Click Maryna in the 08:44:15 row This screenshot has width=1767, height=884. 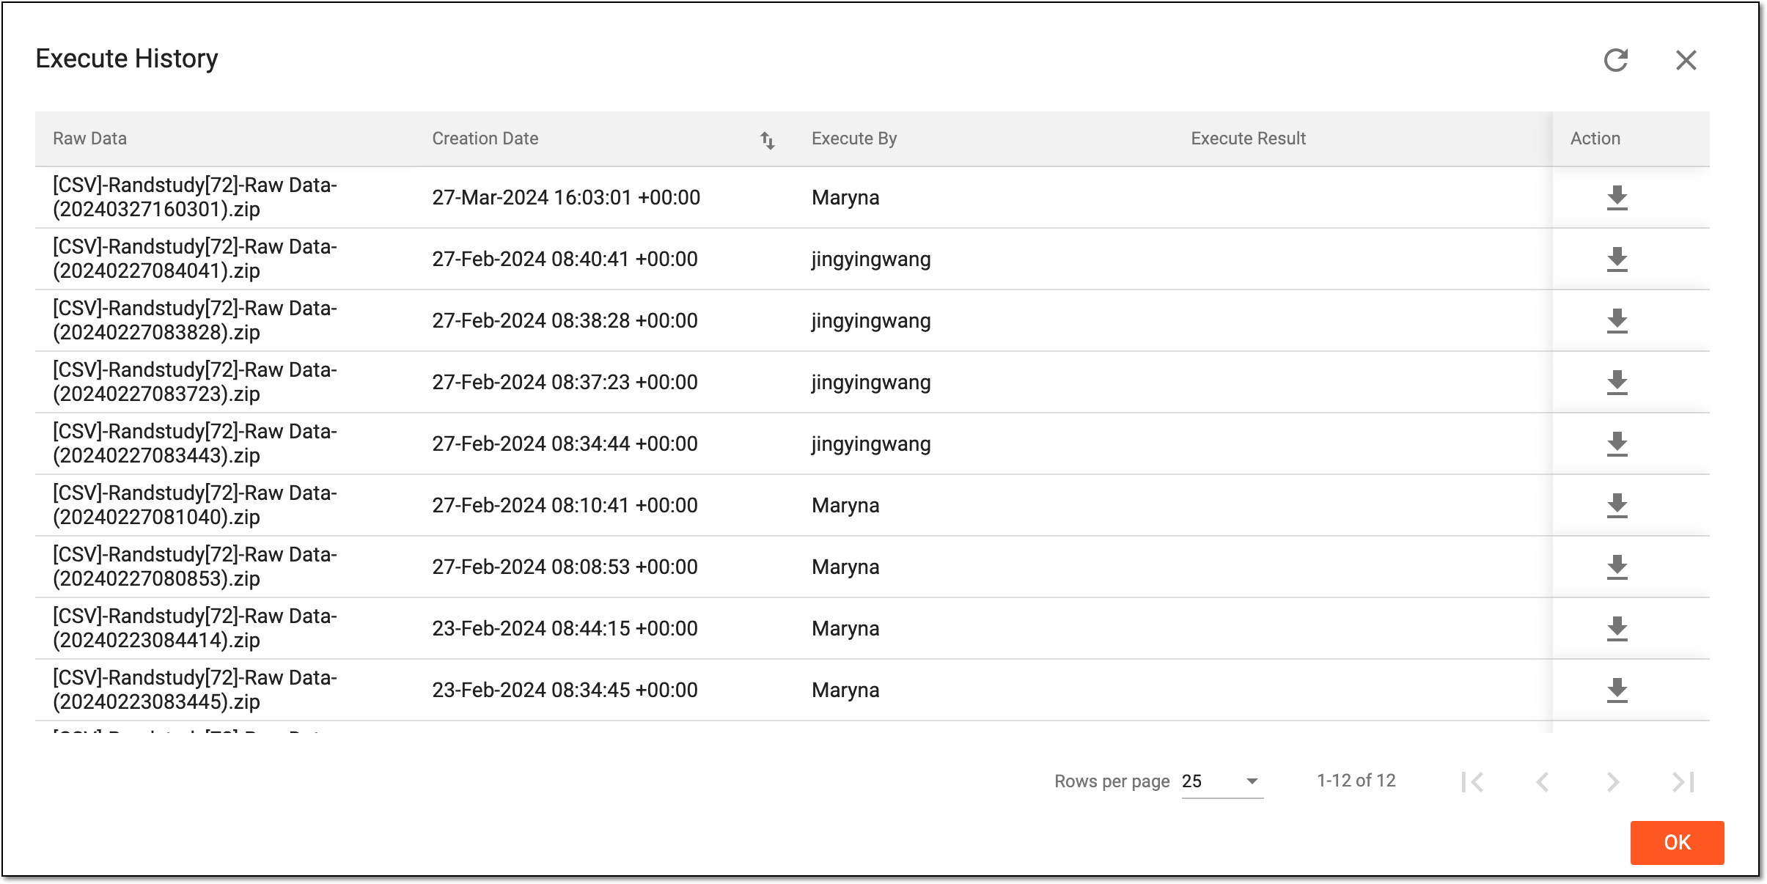[845, 629]
